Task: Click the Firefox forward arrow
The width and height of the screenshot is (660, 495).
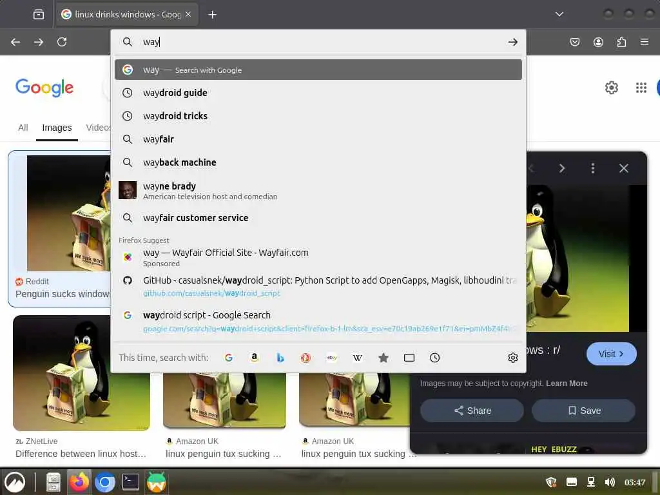Action: 38,42
